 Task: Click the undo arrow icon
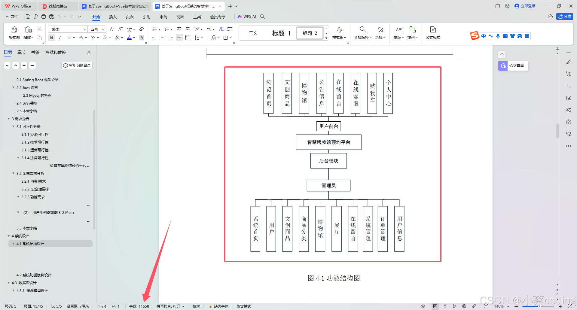coord(60,17)
